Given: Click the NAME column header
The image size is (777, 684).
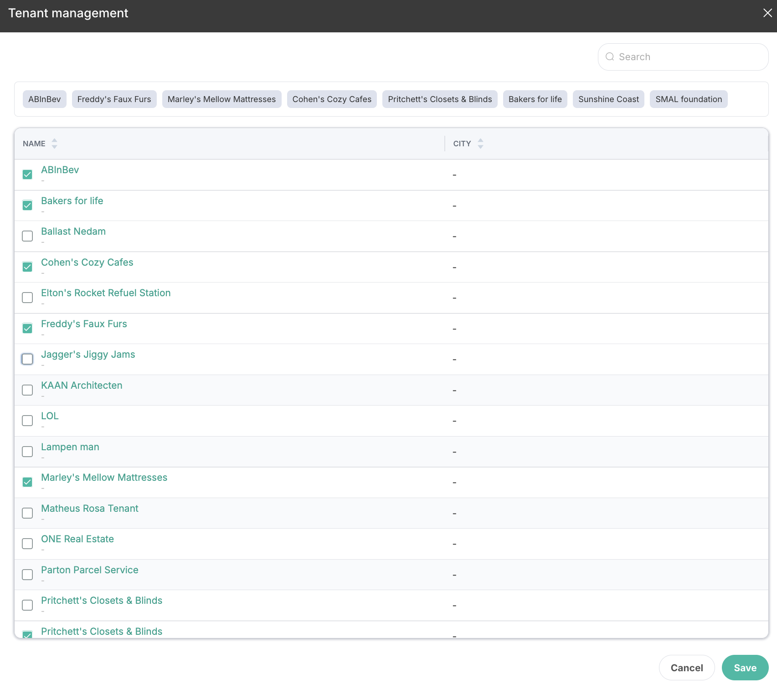Looking at the screenshot, I should click(x=34, y=144).
